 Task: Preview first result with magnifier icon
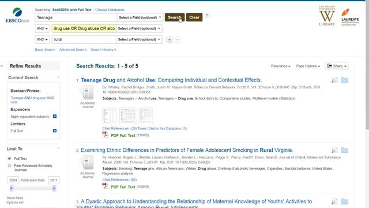[x=334, y=80]
